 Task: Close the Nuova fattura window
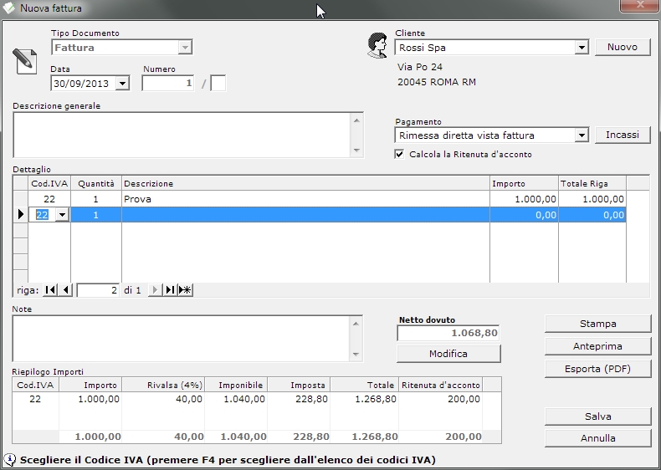pyautogui.click(x=640, y=5)
